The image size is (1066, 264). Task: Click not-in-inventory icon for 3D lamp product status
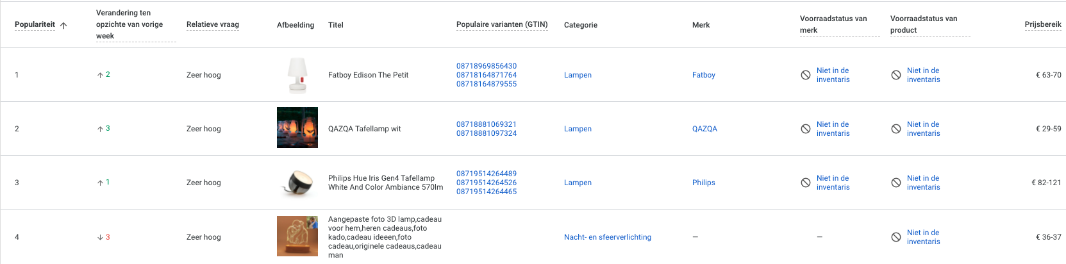896,237
